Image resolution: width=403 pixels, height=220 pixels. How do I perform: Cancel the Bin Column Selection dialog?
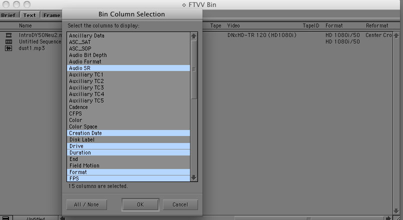(180, 204)
